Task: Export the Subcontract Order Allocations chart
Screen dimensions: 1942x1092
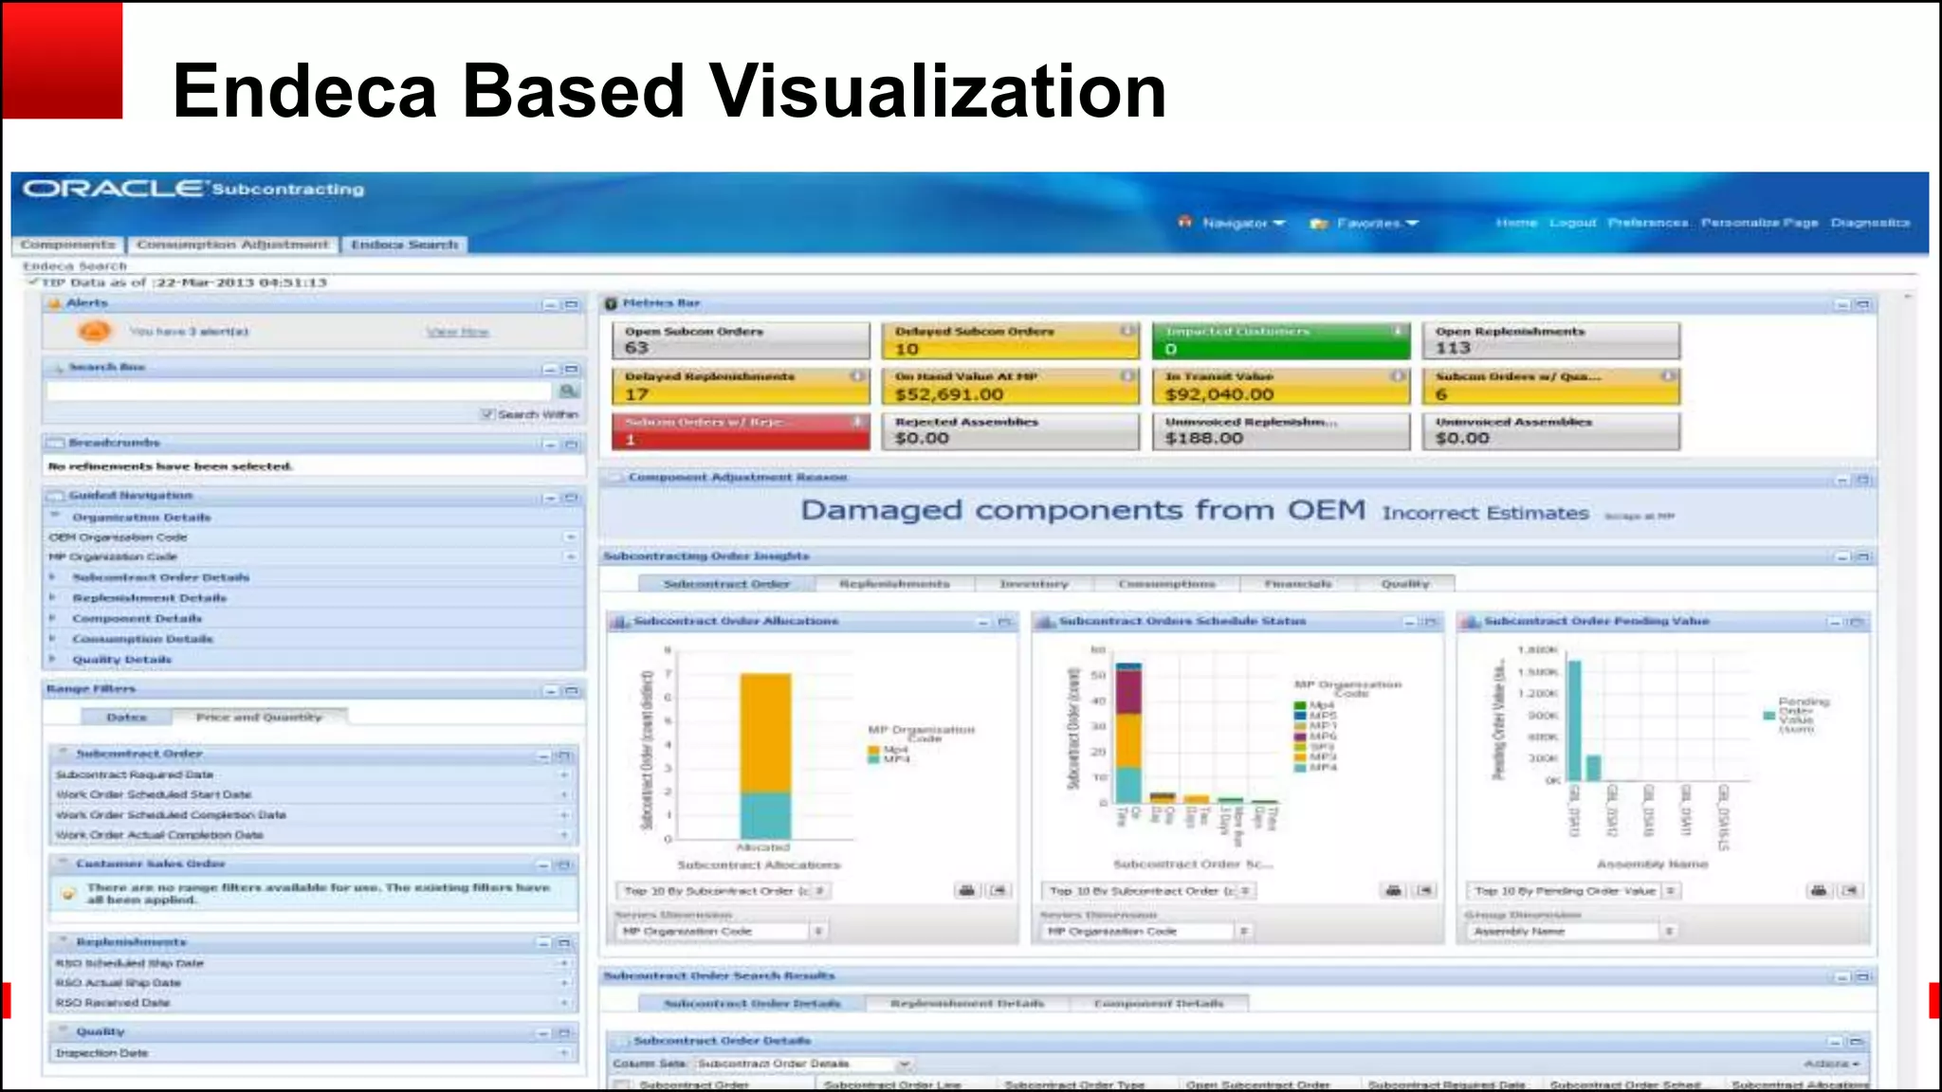Action: [998, 890]
